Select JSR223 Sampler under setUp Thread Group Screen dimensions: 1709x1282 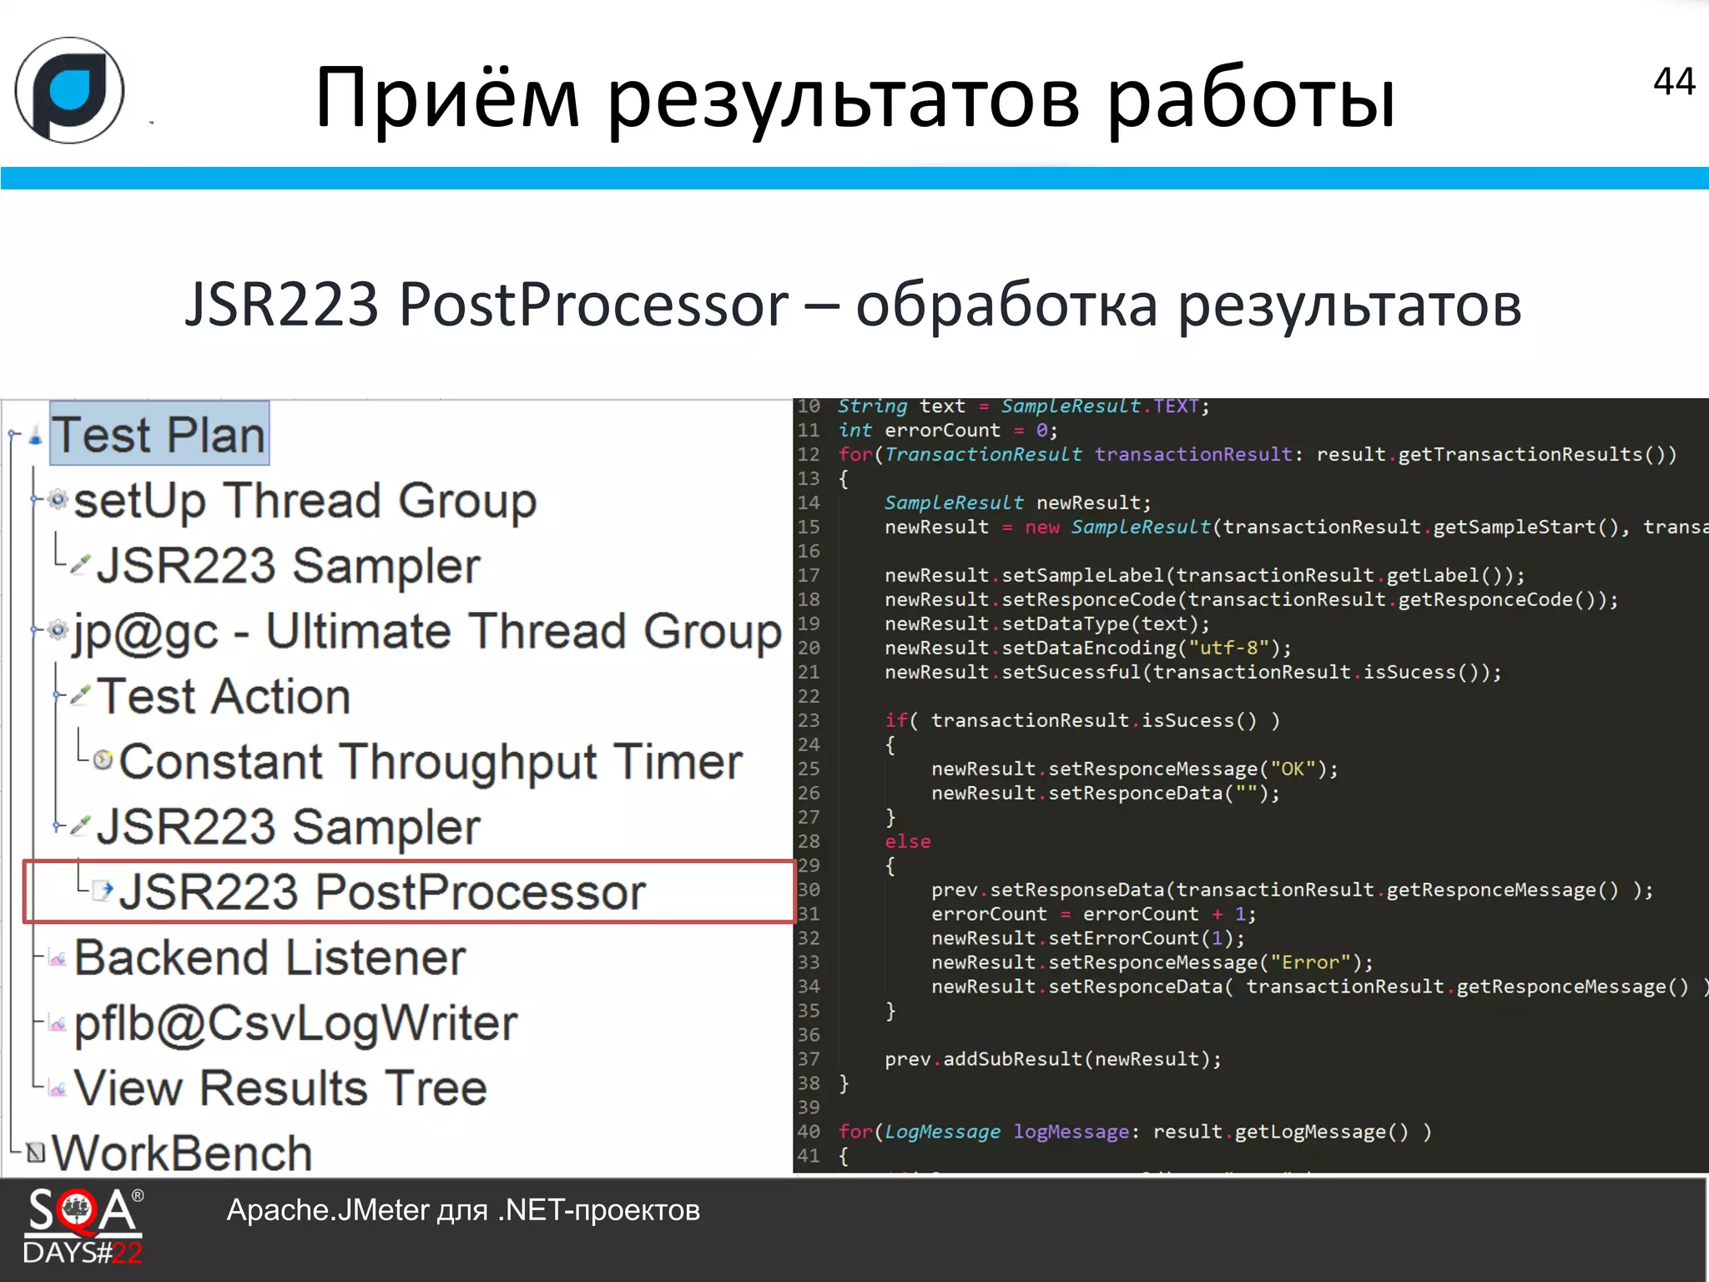288,566
